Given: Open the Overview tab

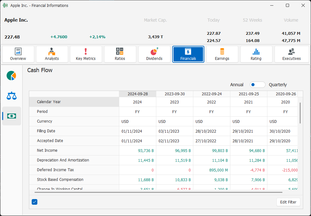Looking at the screenshot, I should click(x=18, y=54).
